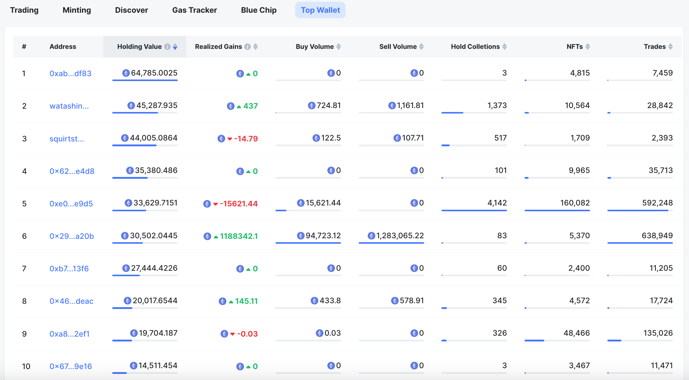Screen dimensions: 689x380
Task: Open the squirtst... wallet
Action: tap(67, 139)
